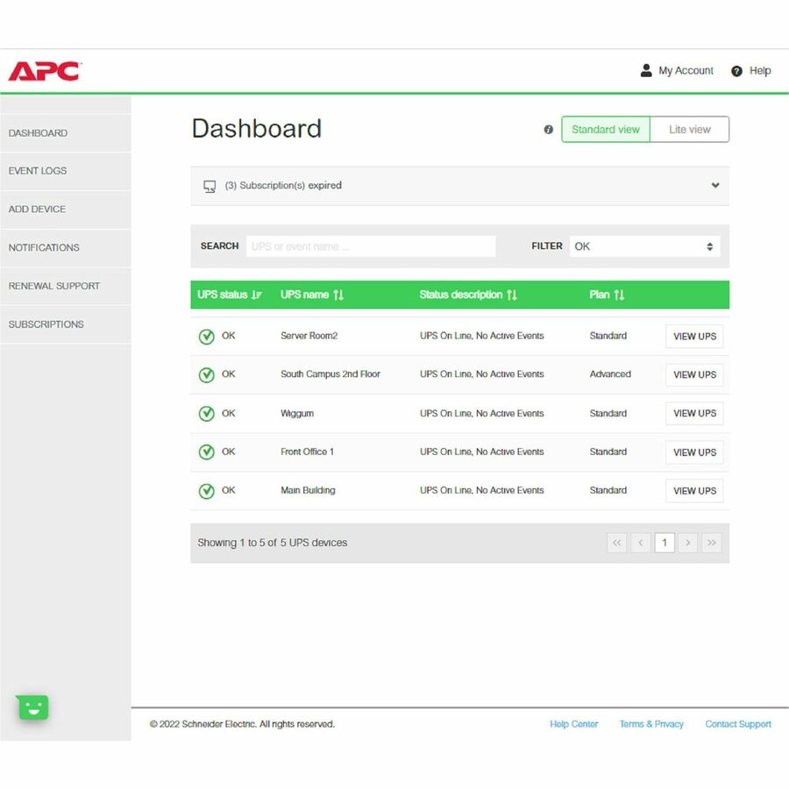Open My Account using the person icon
Viewport: 789px width, 789px height.
click(x=646, y=70)
